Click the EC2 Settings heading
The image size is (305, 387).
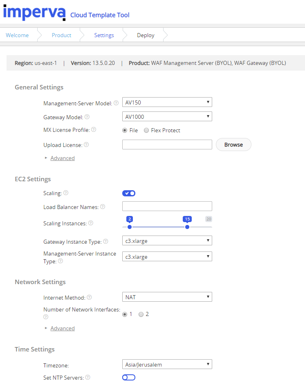point(33,179)
